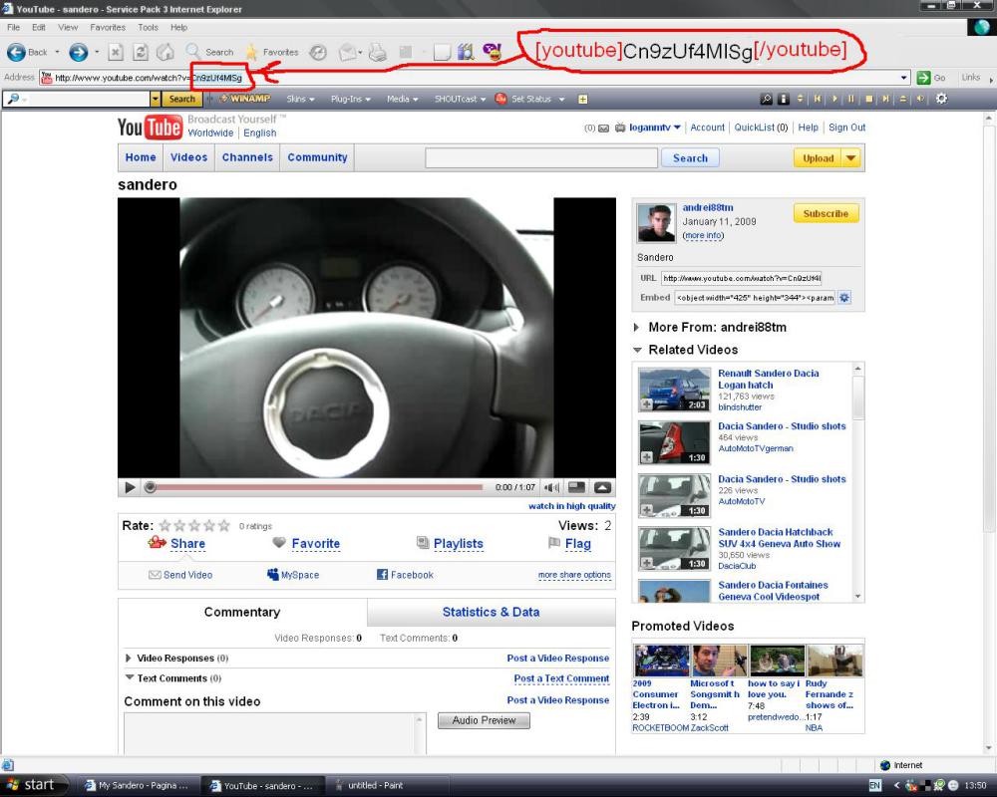The image size is (997, 797).
Task: Open the Upload button dropdown arrow
Action: [x=849, y=157]
